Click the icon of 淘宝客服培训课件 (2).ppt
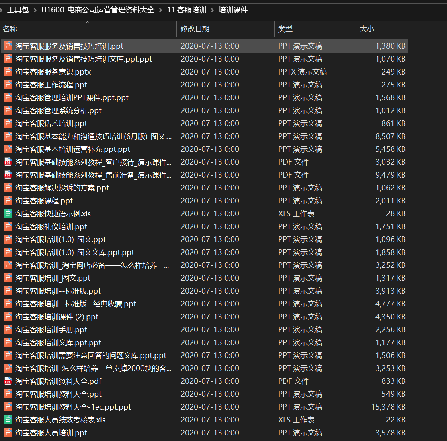 coord(8,317)
